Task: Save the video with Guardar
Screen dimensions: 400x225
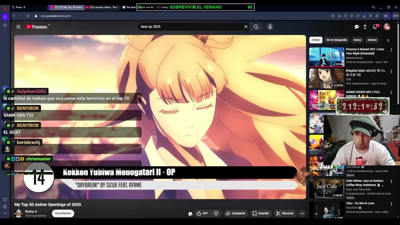Action: 261,213
